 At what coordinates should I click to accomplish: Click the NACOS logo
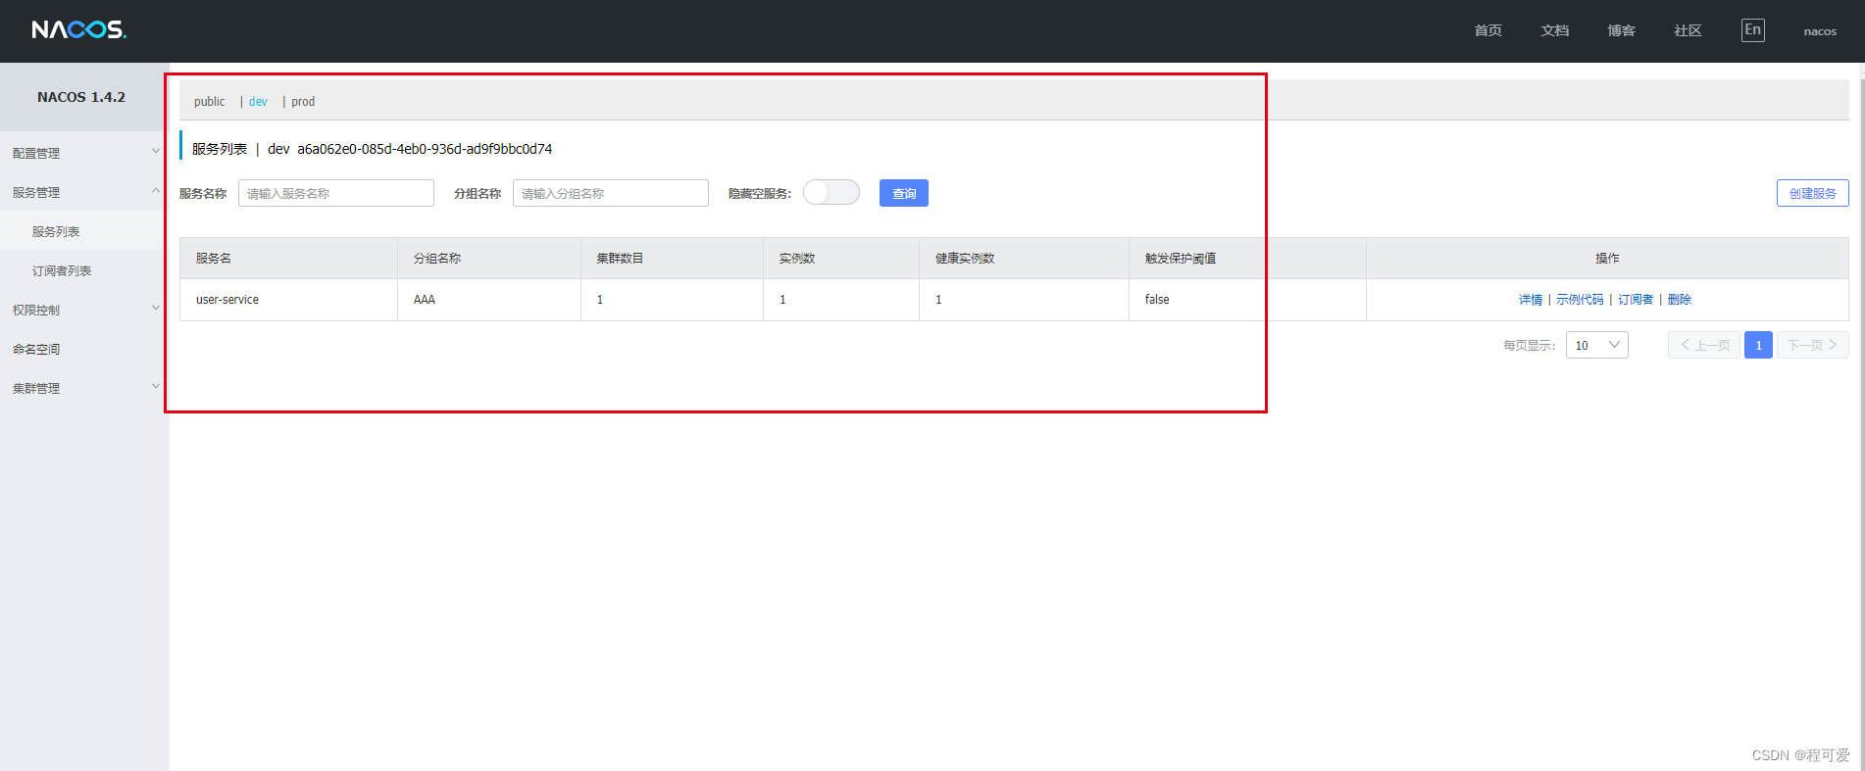coord(79,29)
